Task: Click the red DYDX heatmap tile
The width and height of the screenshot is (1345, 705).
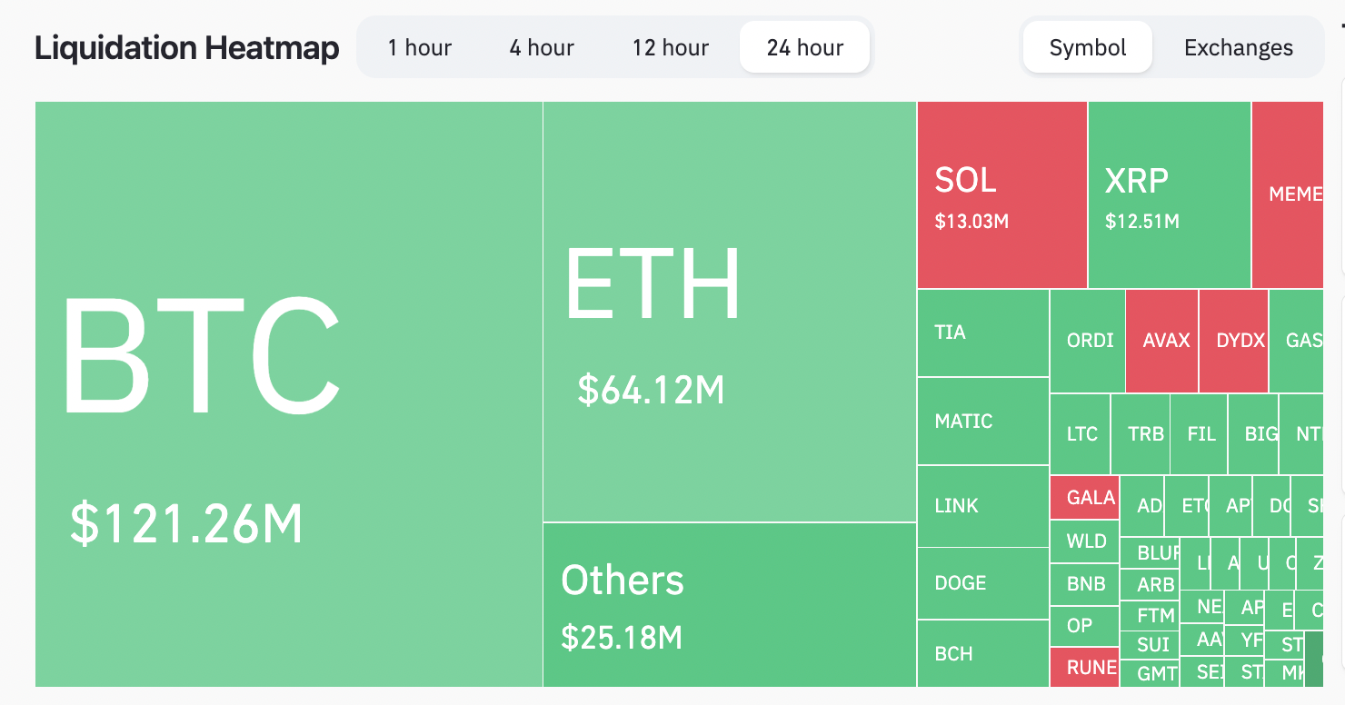Action: [1233, 341]
